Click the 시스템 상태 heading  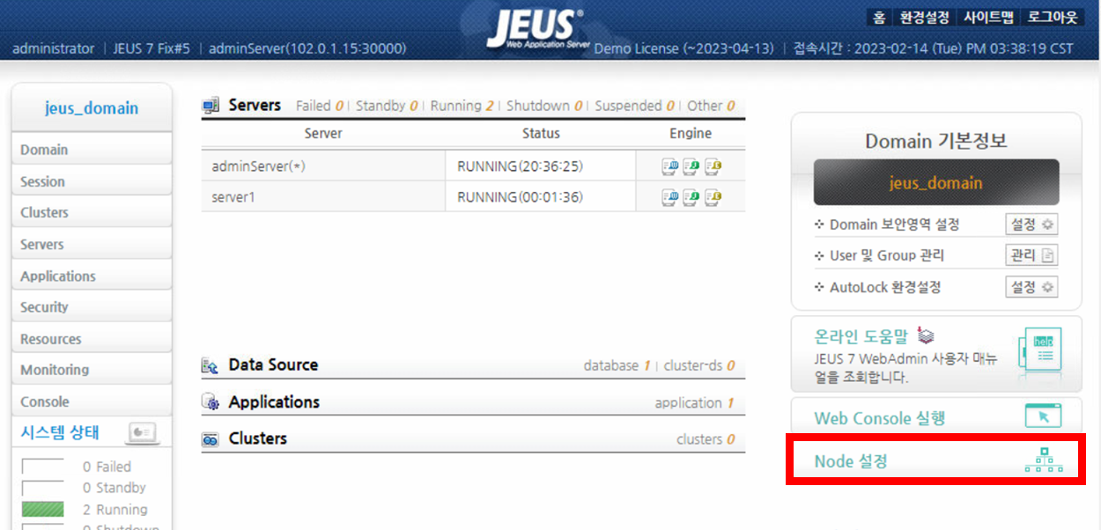[x=60, y=432]
